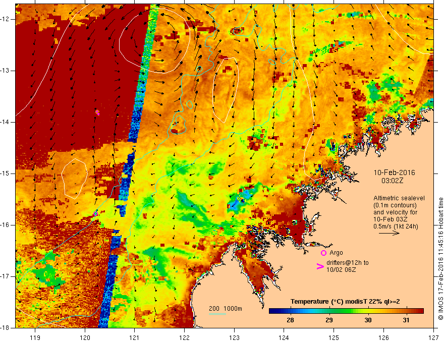Click the '(0.1m contours)' legend text
Viewport: 444px width, 343px height.
pos(395,205)
